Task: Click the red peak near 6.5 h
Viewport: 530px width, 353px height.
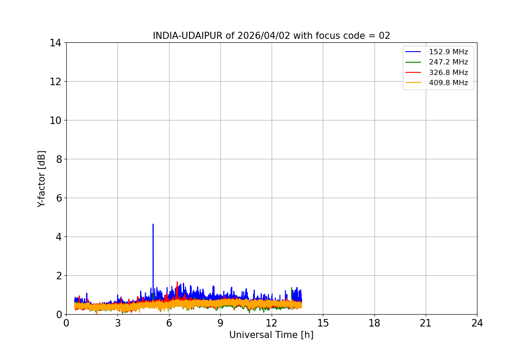Action: 177,282
